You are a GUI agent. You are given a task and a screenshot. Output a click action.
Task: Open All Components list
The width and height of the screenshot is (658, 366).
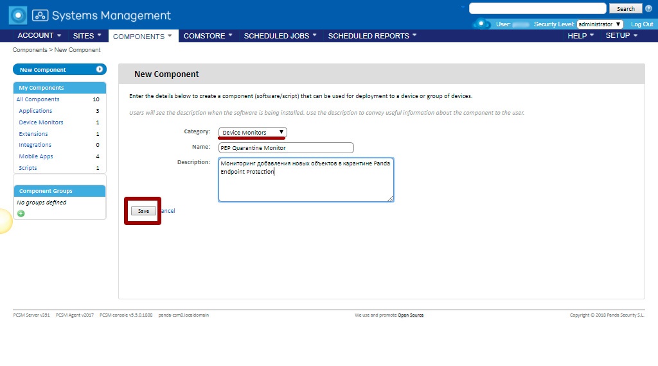point(38,99)
